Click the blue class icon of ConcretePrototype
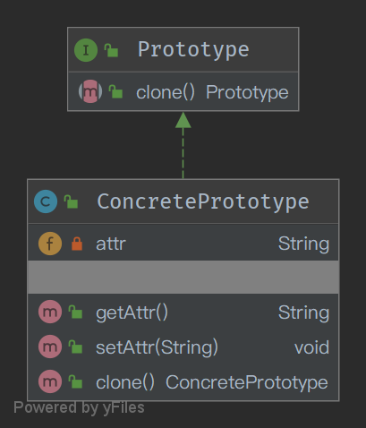This screenshot has width=366, height=428. tap(46, 201)
